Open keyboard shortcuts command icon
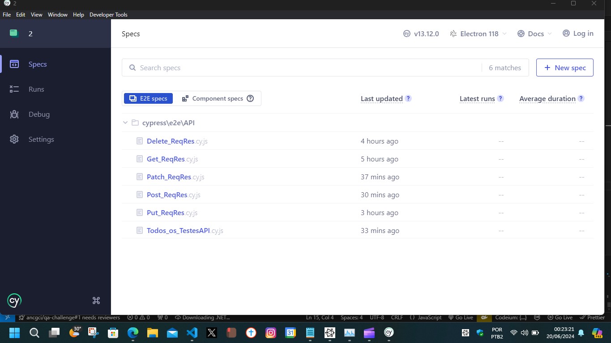 (x=96, y=301)
